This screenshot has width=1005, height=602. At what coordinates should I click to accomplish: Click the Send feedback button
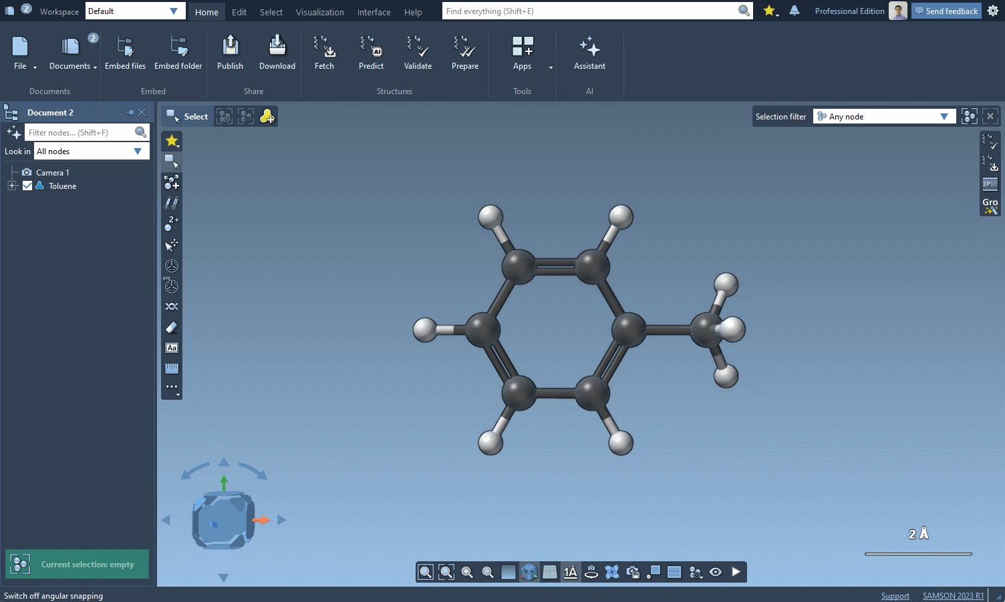point(946,11)
